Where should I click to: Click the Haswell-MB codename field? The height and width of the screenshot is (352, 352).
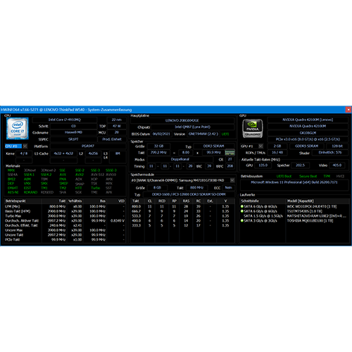tap(73, 132)
